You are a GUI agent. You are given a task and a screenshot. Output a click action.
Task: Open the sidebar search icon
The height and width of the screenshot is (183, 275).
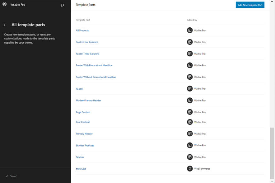point(62,5)
